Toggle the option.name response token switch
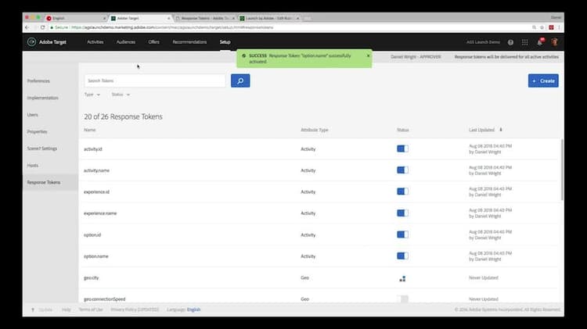Screen dimensions: 587x329 tap(402, 256)
